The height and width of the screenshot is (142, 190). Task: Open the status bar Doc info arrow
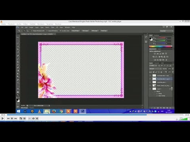click(x=49, y=106)
